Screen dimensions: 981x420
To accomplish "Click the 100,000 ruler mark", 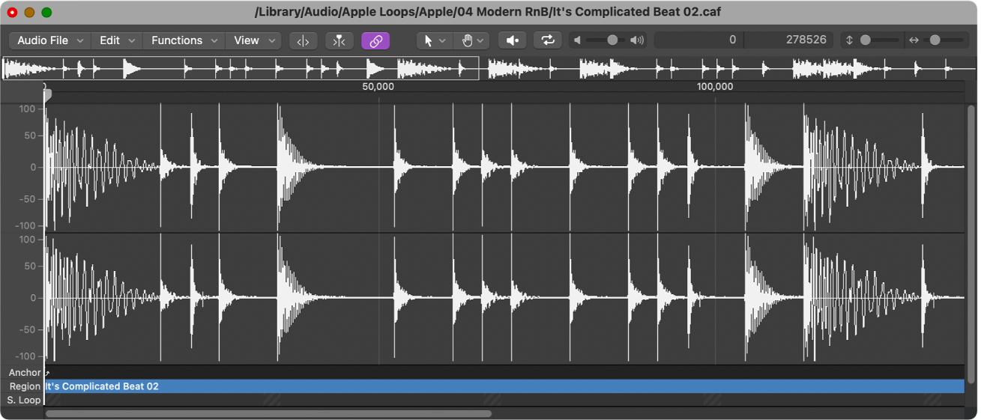I will [714, 87].
